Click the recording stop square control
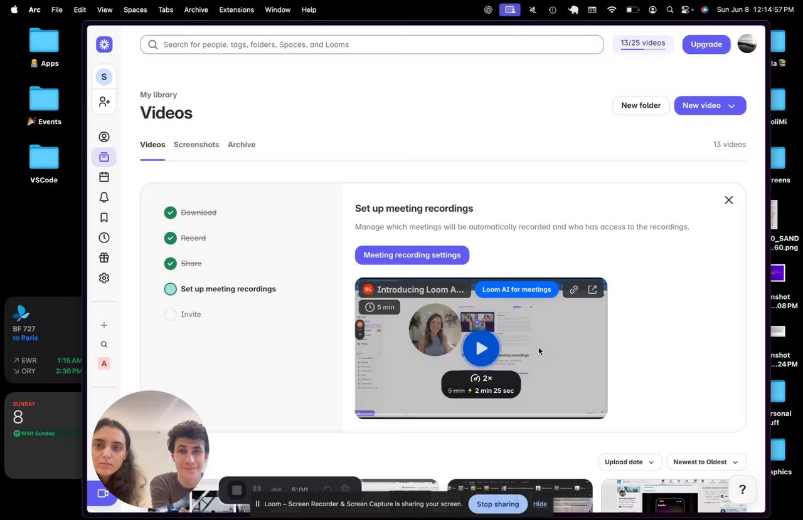The width and height of the screenshot is (803, 520). point(237,490)
